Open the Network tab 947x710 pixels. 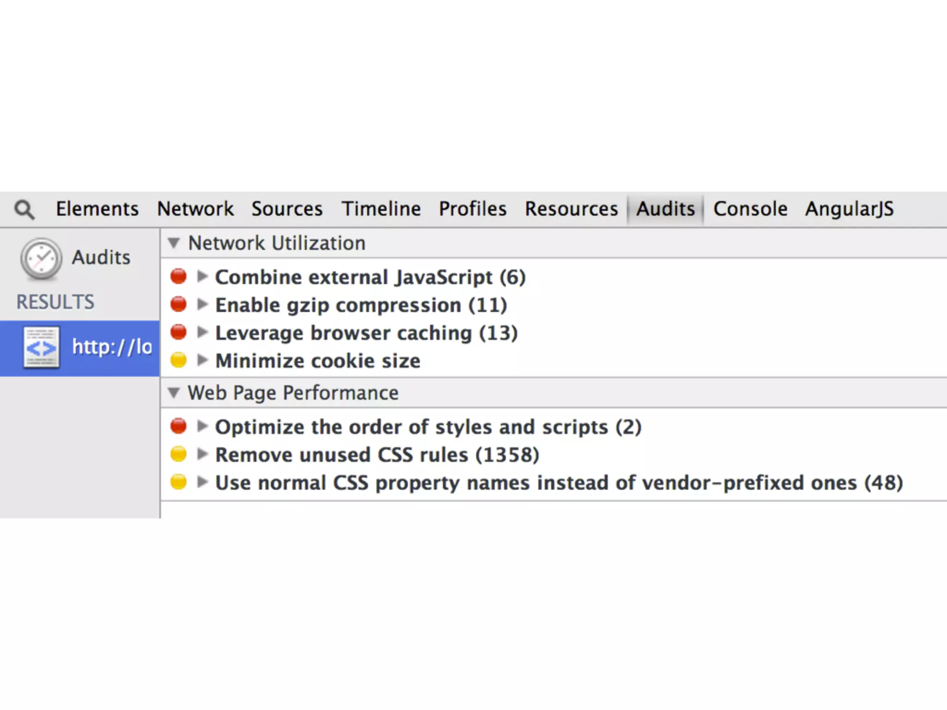click(195, 209)
